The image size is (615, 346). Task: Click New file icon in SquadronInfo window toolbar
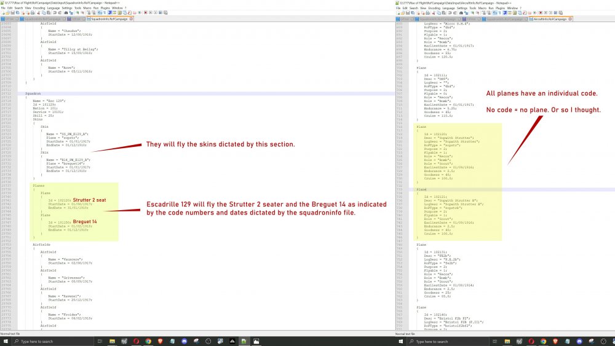(3, 14)
